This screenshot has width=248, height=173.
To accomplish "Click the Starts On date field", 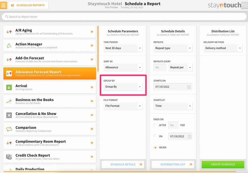I will click(x=173, y=87).
